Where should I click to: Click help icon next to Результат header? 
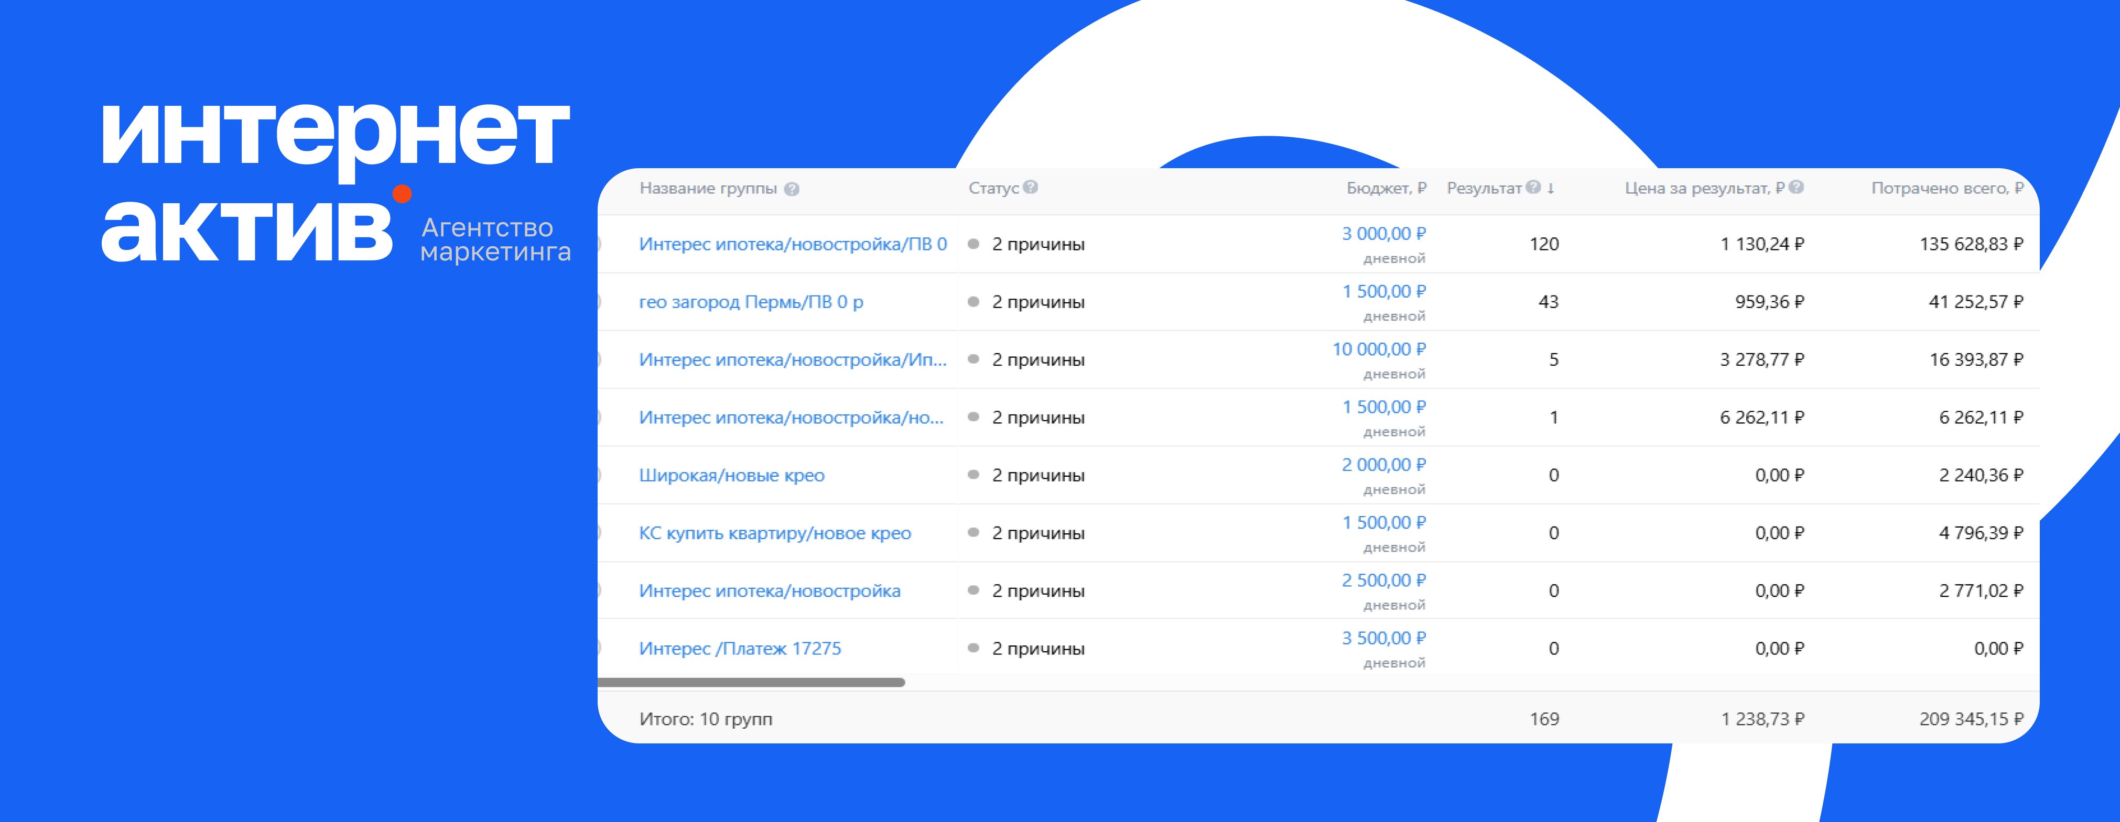click(1533, 187)
